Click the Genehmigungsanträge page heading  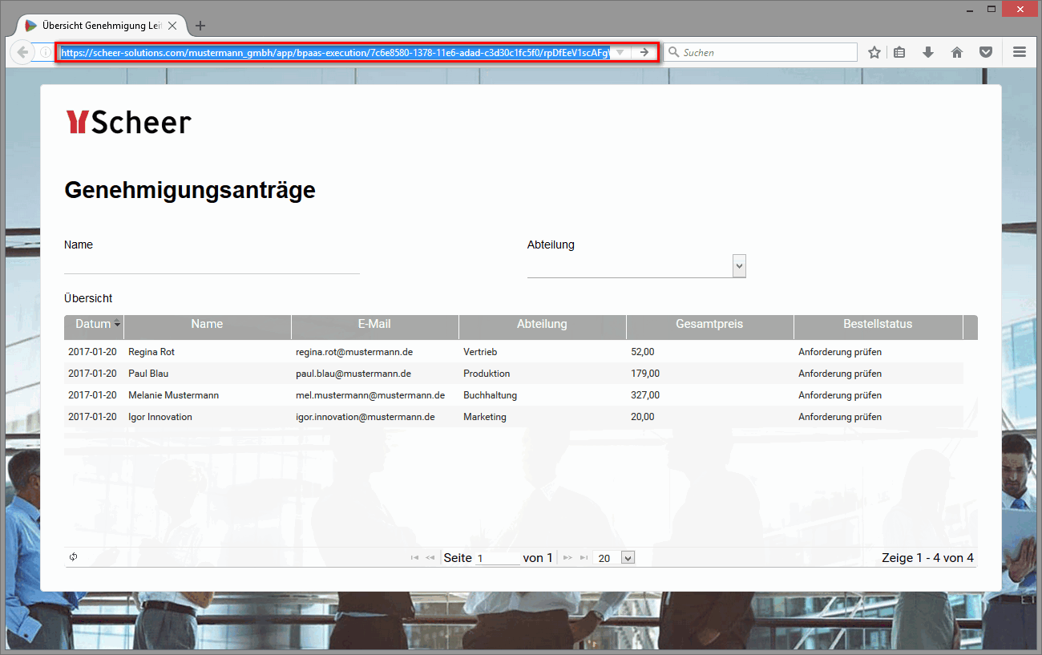point(190,191)
